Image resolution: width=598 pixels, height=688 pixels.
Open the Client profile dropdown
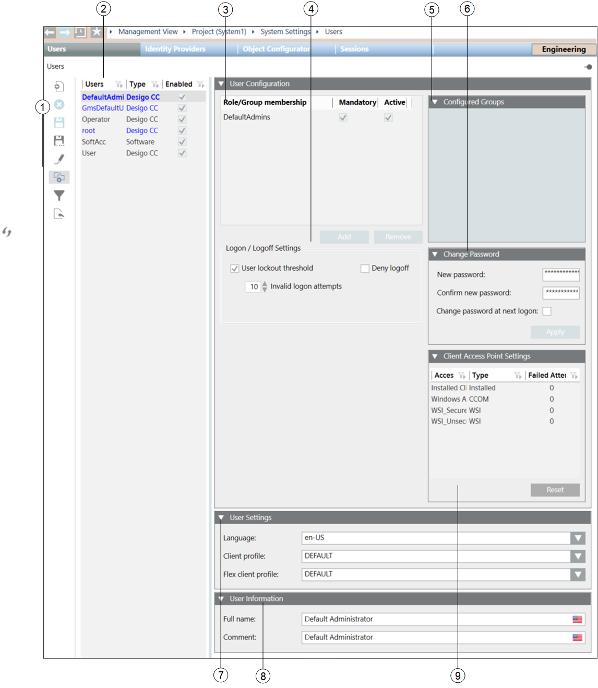tap(578, 556)
